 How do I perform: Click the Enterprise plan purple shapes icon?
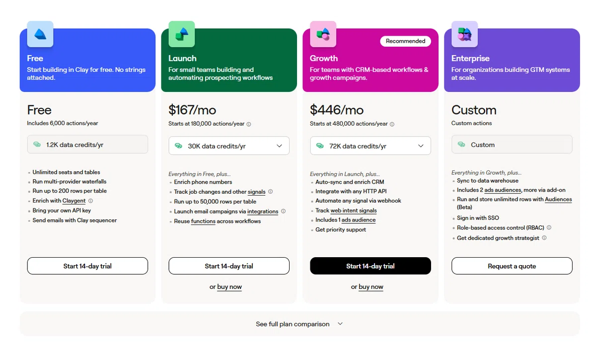click(465, 34)
